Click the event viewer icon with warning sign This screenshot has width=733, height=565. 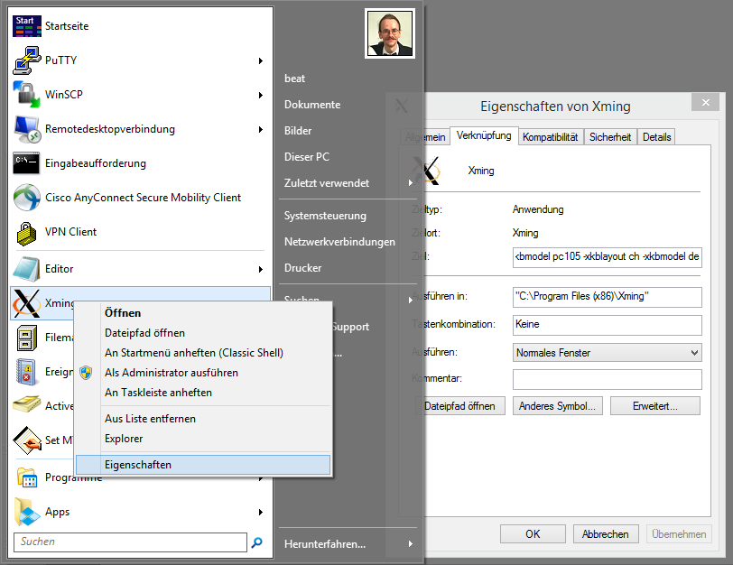coord(25,372)
